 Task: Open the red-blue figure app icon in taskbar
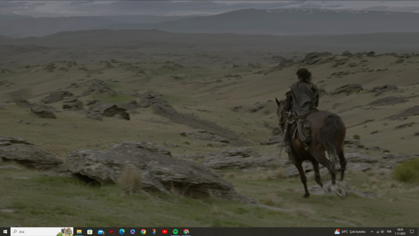tap(154, 232)
